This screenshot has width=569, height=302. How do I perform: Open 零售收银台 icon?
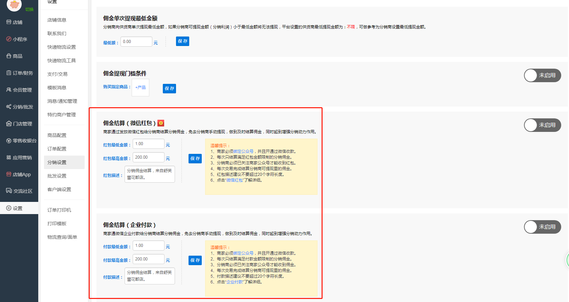(x=9, y=140)
